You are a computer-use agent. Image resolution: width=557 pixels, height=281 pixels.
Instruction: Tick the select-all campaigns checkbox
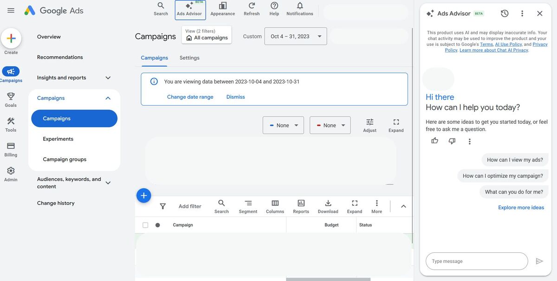point(145,225)
